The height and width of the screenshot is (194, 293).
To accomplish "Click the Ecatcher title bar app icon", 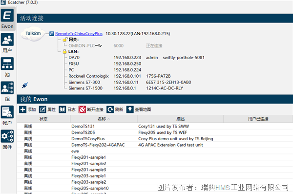I will [3, 2].
